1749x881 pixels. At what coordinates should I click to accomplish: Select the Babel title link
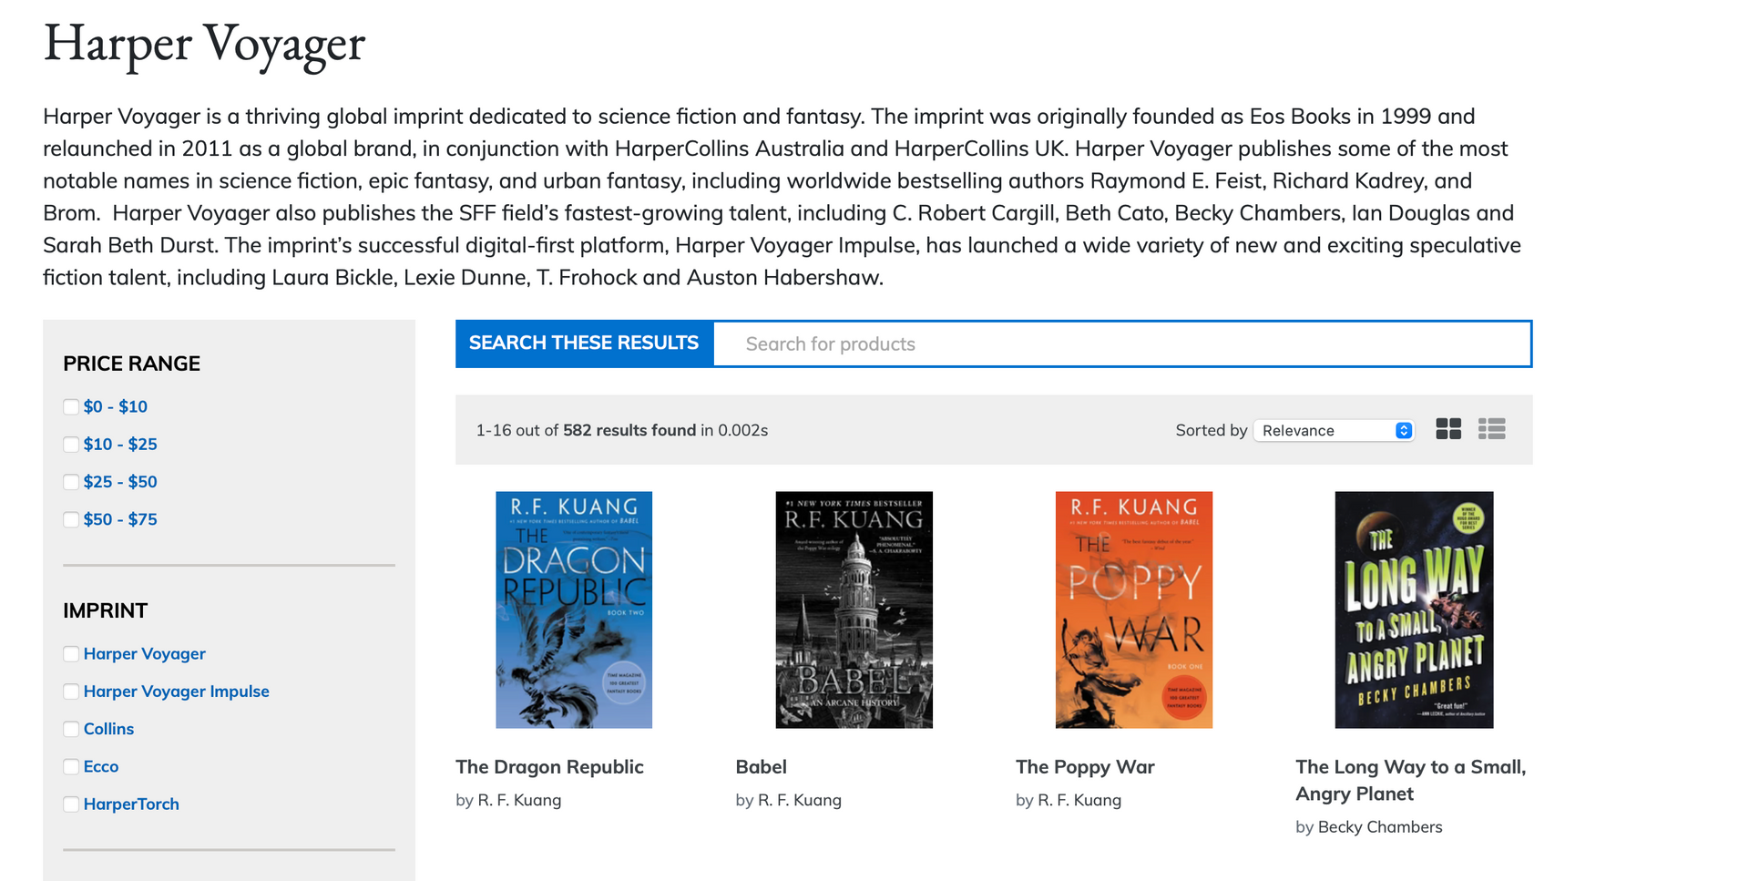[x=762, y=766]
